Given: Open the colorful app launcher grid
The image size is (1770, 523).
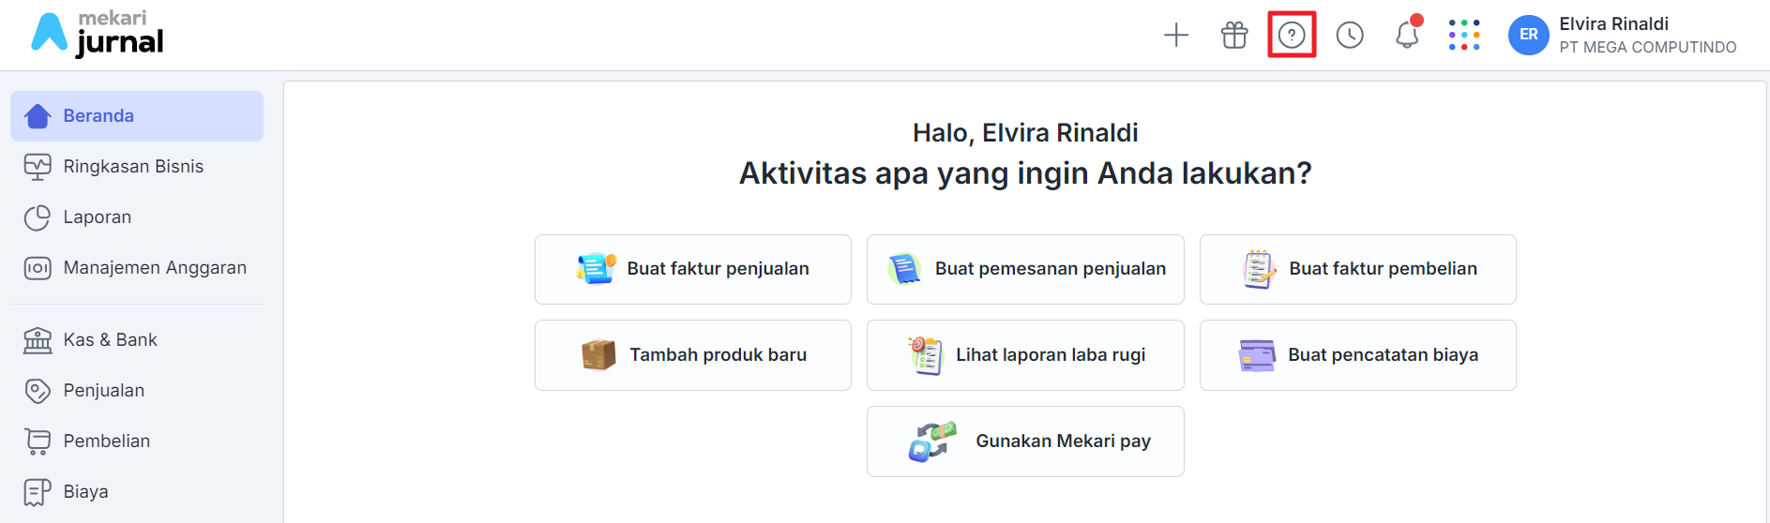Looking at the screenshot, I should [1464, 35].
